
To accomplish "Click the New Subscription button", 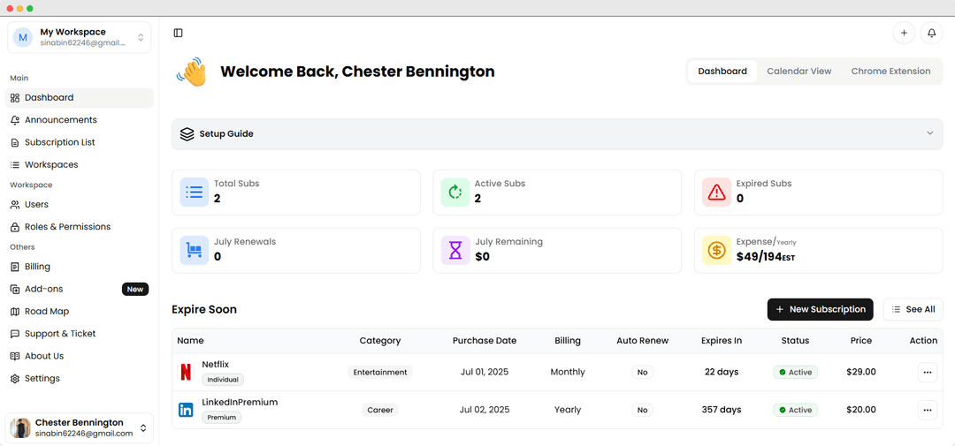I will coord(820,309).
